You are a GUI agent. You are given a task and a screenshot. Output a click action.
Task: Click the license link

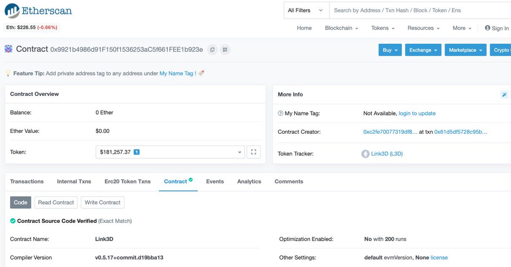[439, 258]
